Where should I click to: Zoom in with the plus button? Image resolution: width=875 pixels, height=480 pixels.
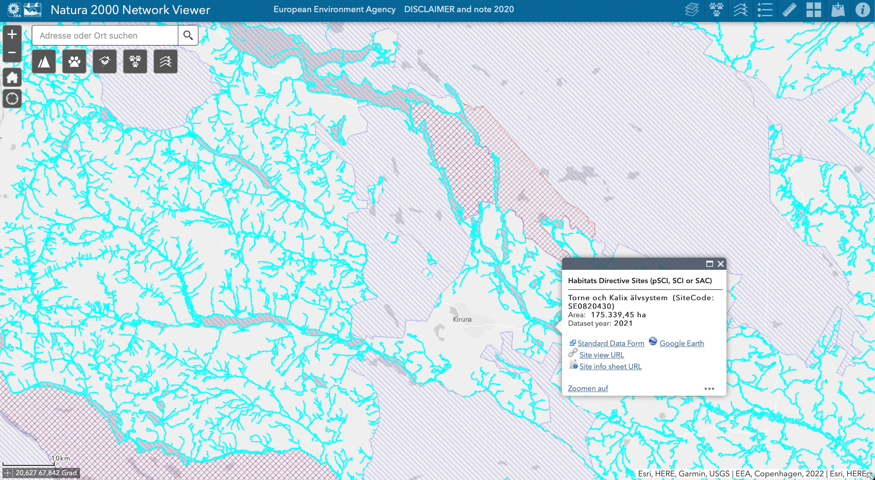pyautogui.click(x=12, y=34)
